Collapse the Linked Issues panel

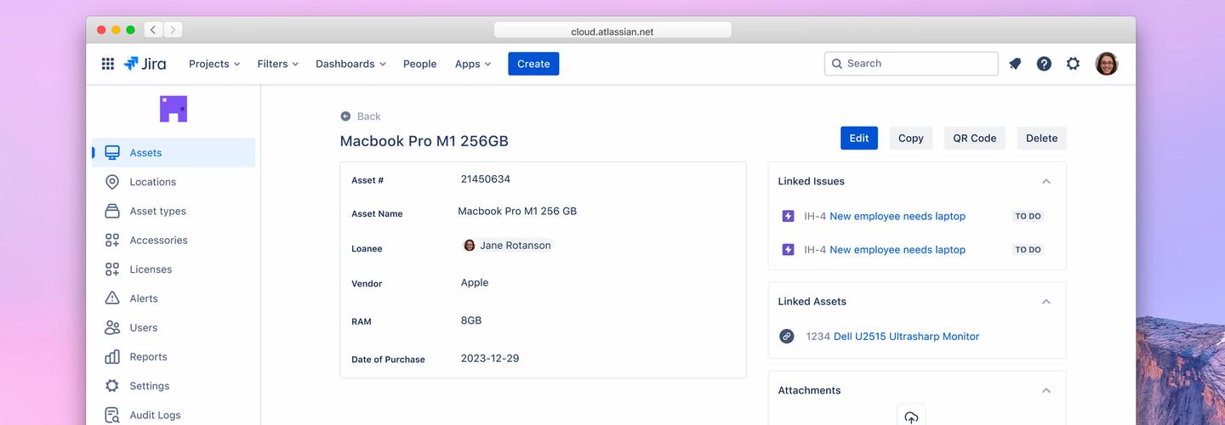pyautogui.click(x=1046, y=181)
